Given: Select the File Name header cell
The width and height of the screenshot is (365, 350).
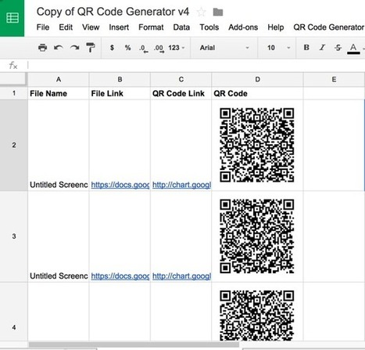Looking at the screenshot, I should [59, 93].
